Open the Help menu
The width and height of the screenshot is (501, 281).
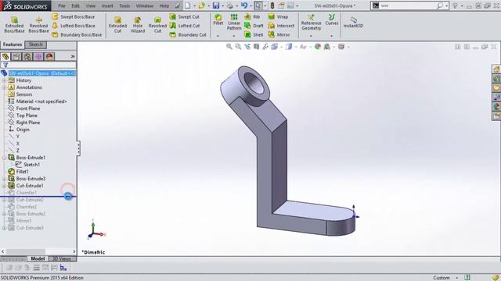[x=164, y=5]
